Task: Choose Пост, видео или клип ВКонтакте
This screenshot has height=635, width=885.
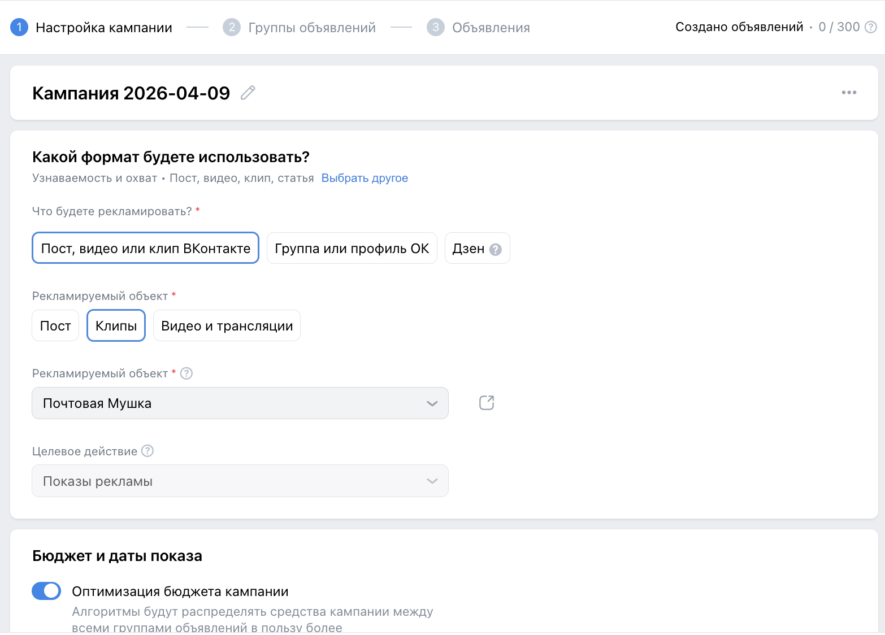Action: 145,248
